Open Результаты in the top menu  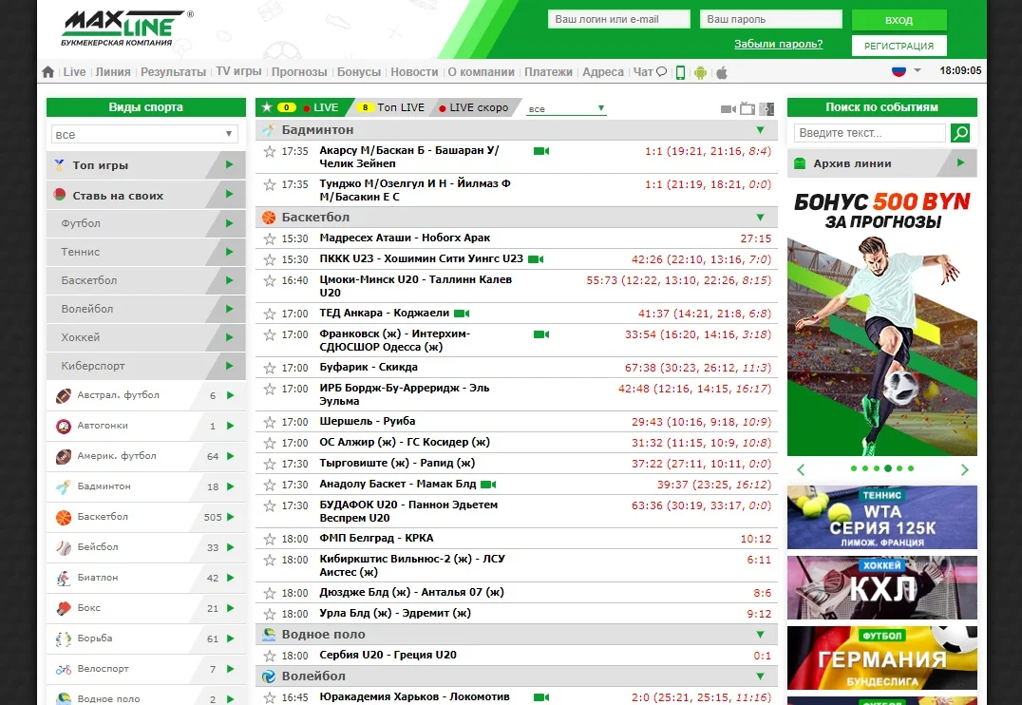click(x=173, y=72)
